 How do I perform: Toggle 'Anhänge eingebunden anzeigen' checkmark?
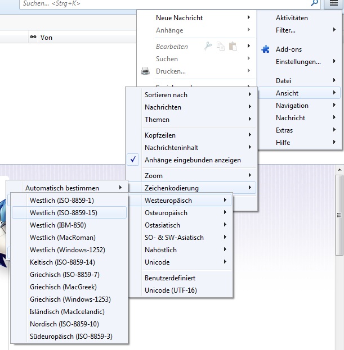(x=133, y=160)
